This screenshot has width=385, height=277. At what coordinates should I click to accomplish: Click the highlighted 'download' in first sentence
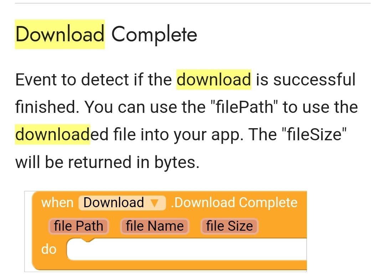click(x=213, y=79)
